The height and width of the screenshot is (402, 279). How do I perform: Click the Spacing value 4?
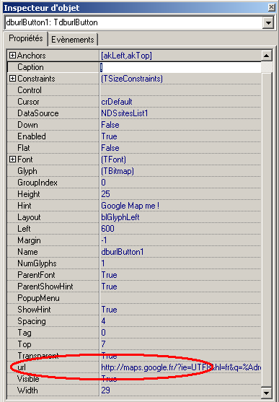tap(103, 321)
